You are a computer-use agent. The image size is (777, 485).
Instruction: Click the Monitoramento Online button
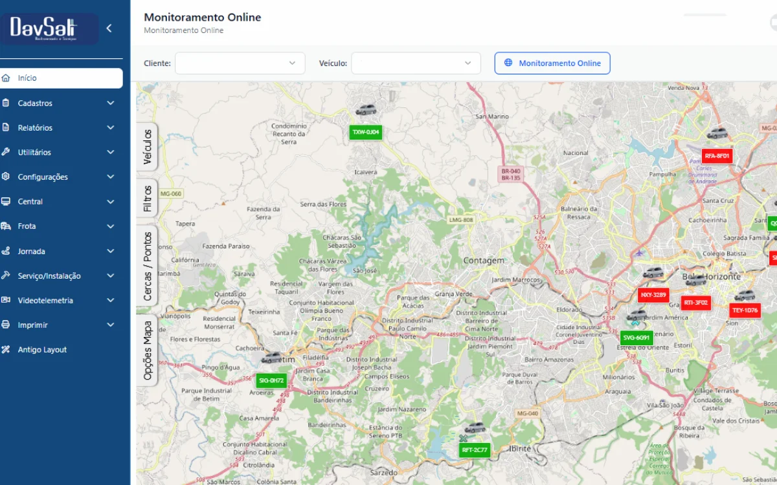552,63
